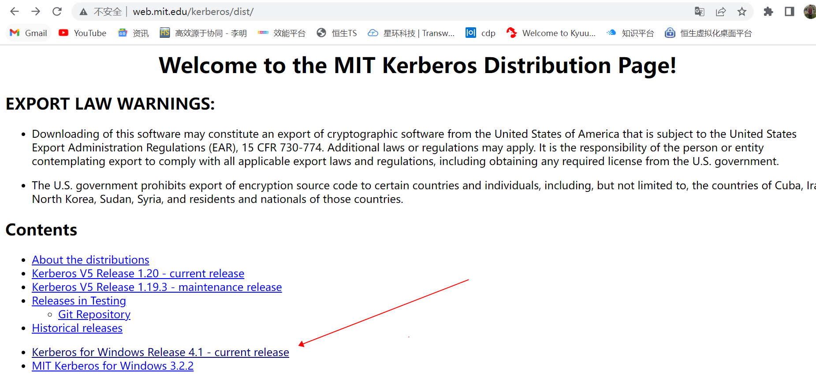Open About the distributions link
816x382 pixels.
(90, 260)
